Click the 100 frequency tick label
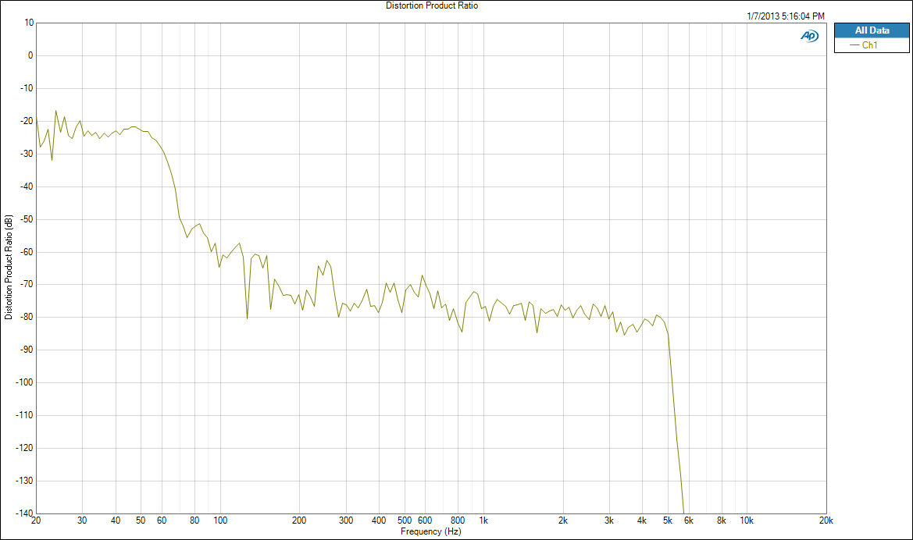 220,520
